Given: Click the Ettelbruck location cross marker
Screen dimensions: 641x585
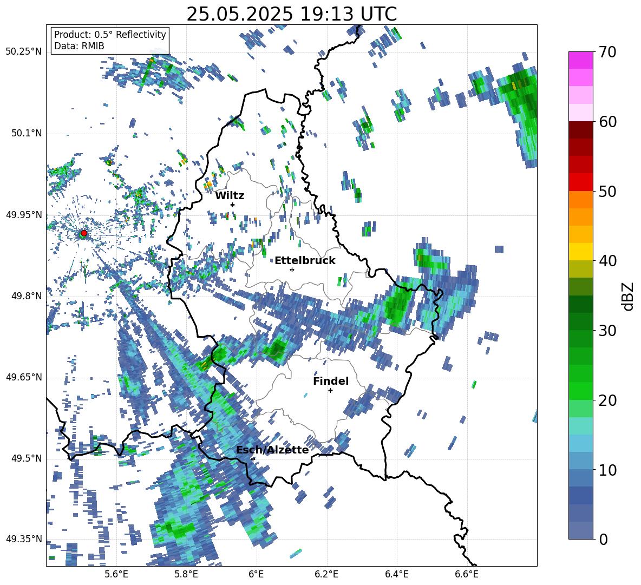Looking at the screenshot, I should tap(292, 270).
